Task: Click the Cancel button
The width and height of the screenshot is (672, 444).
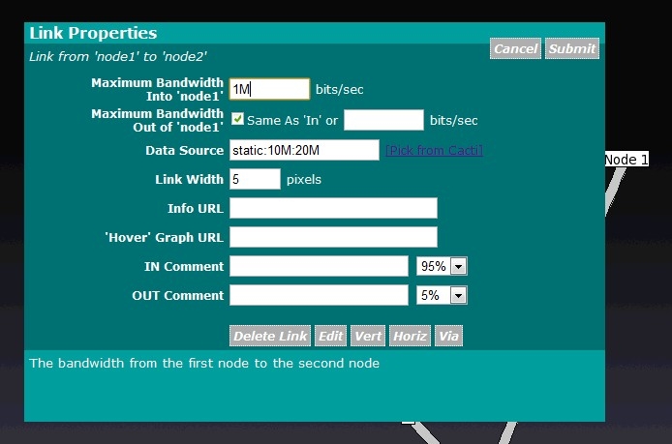Action: [x=515, y=48]
